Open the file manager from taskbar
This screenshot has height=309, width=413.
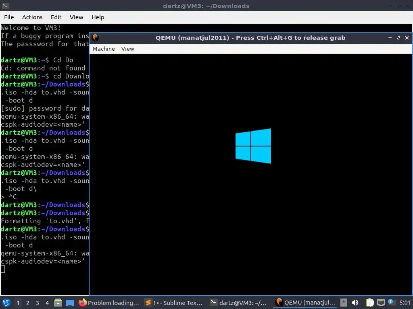tap(58, 303)
